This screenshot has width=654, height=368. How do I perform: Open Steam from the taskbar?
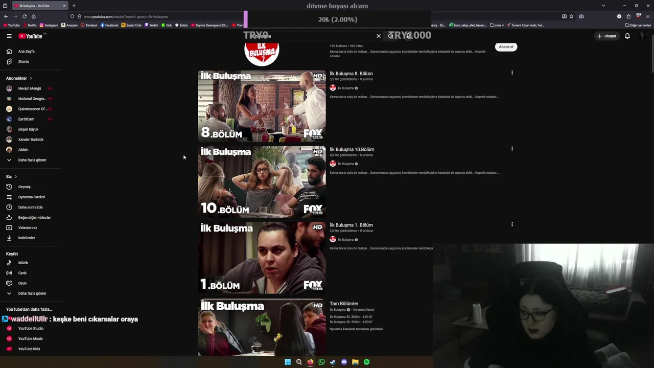point(333,362)
